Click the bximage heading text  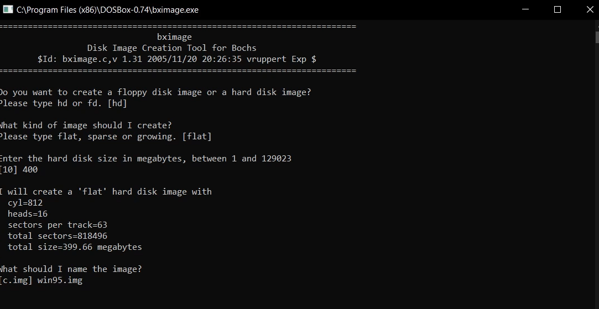[x=174, y=37]
